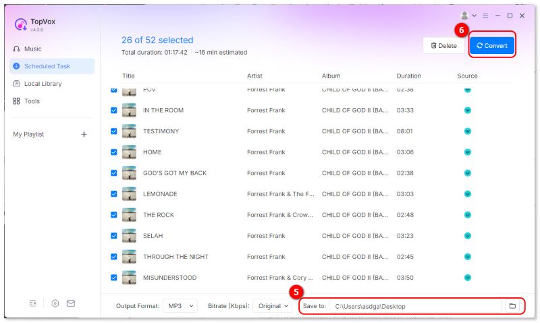Click the TopVox logo icon
The height and width of the screenshot is (323, 540).
[21, 24]
